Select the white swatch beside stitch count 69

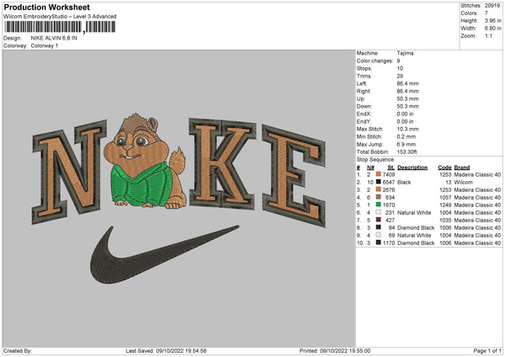click(379, 235)
